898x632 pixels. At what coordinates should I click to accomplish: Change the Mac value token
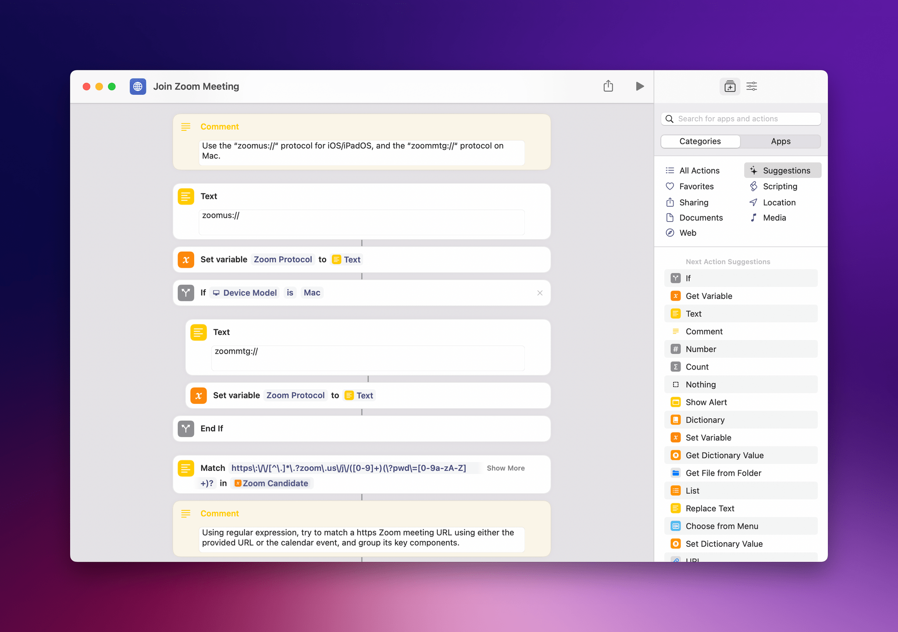pyautogui.click(x=312, y=293)
